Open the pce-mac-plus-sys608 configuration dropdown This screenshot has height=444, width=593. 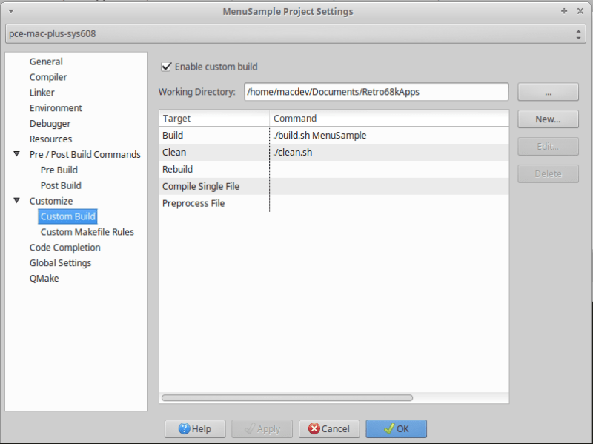[296, 33]
